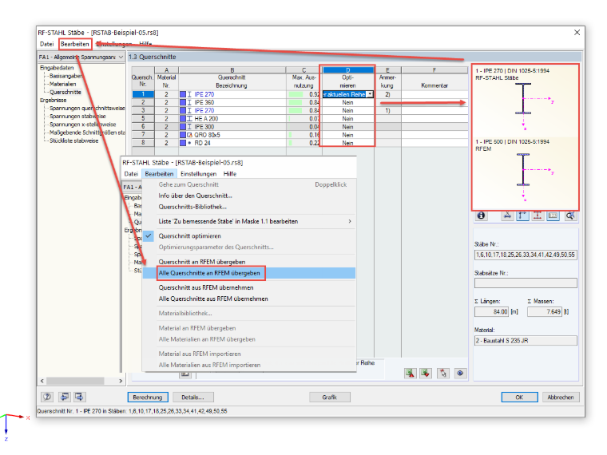Screen dimensions: 607x455
Task: Click the Material field '2 - Baustahl S 235 JR'
Action: point(526,341)
